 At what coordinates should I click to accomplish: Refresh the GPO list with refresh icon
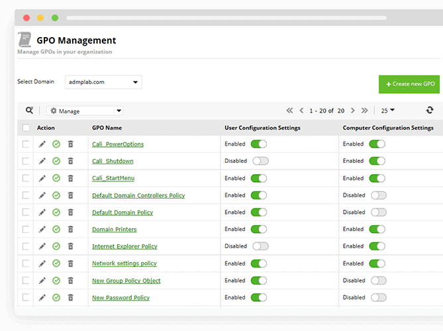point(430,110)
